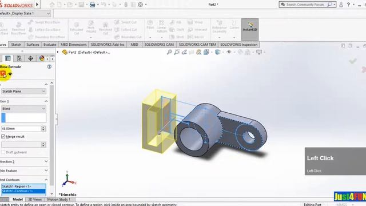The height and width of the screenshot is (206, 366).
Task: Click the Swept Boss/Base tool
Action: pyautogui.click(x=44, y=22)
